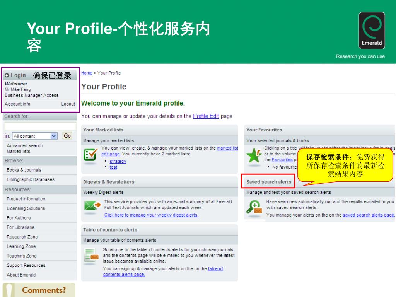Open Advanced search in sidebar

click(x=25, y=145)
